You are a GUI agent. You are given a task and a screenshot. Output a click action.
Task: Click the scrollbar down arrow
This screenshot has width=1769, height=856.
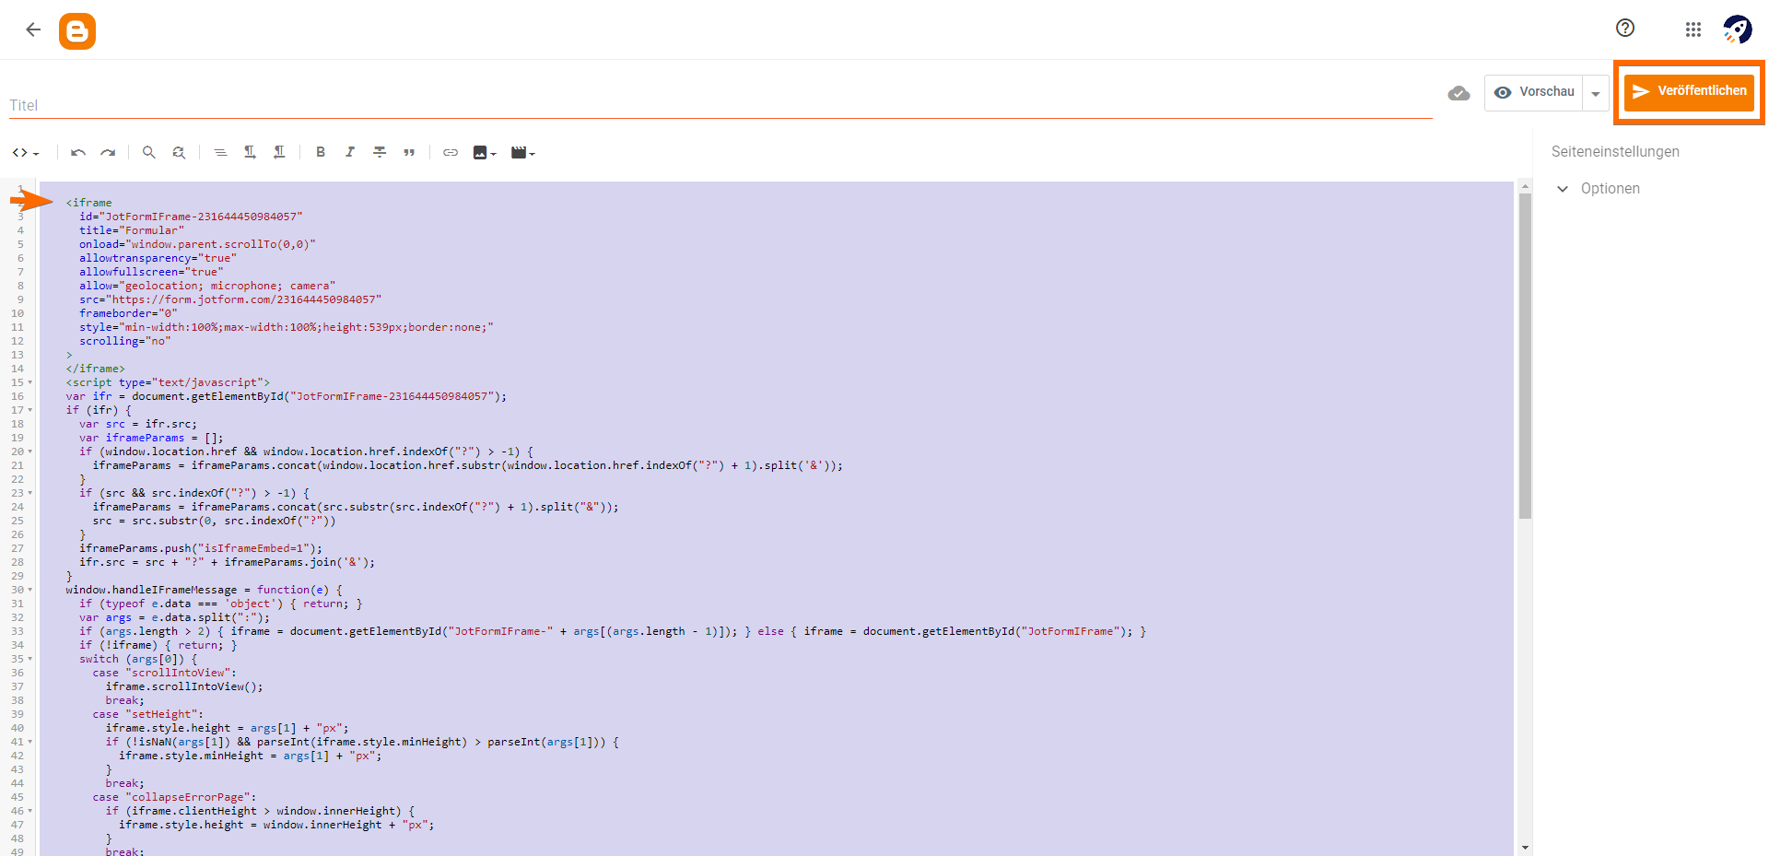1525,848
